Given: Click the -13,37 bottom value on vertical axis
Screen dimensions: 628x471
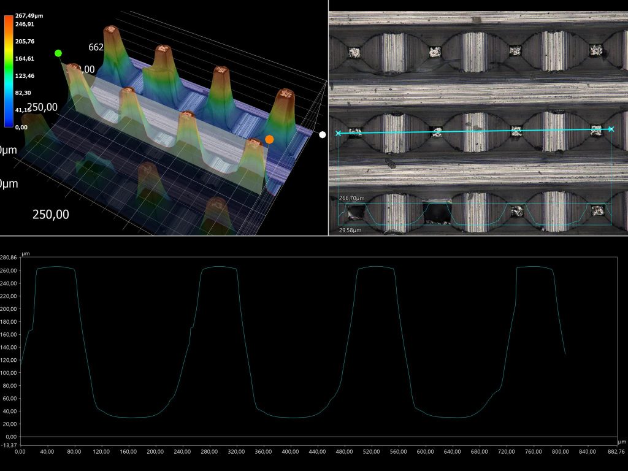Looking at the screenshot, I should pos(9,445).
